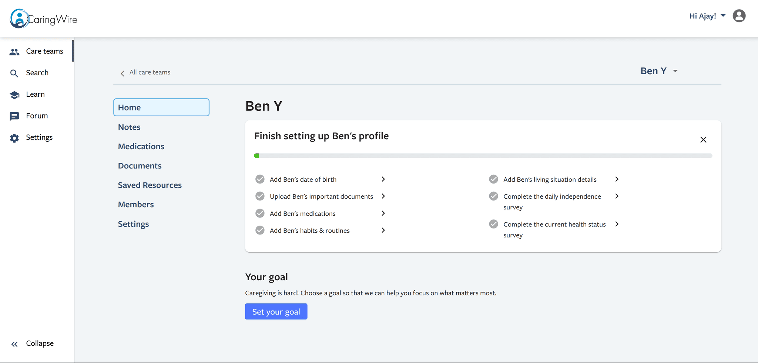Open Care teams from the sidebar icon
The height and width of the screenshot is (363, 758).
pyautogui.click(x=14, y=52)
